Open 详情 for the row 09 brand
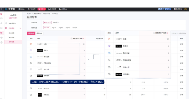 click(x=182, y=95)
